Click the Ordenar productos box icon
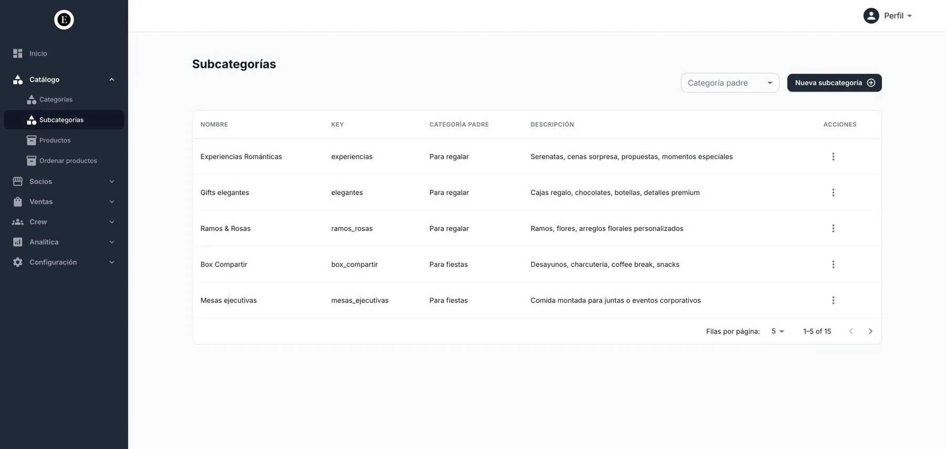Image resolution: width=946 pixels, height=449 pixels. [32, 161]
